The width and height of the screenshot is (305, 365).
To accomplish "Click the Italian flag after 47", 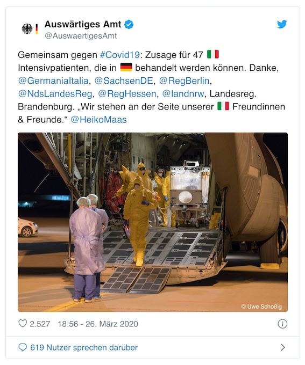I will coord(213,54).
